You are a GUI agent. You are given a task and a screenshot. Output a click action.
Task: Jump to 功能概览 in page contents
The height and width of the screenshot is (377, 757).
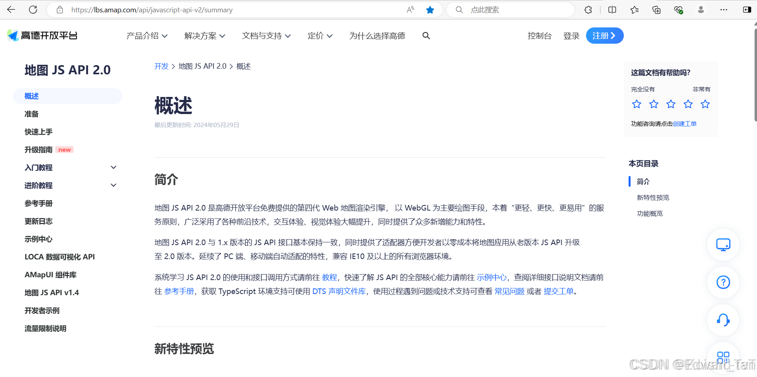(650, 213)
